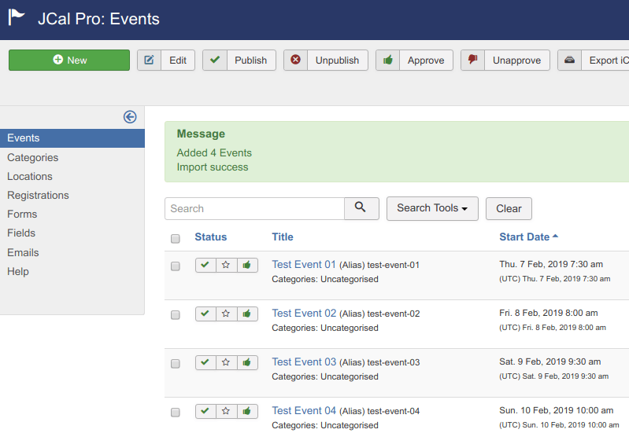Screen dimensions: 629x433
Task: Open the Test Event 02 link
Action: [x=304, y=314]
